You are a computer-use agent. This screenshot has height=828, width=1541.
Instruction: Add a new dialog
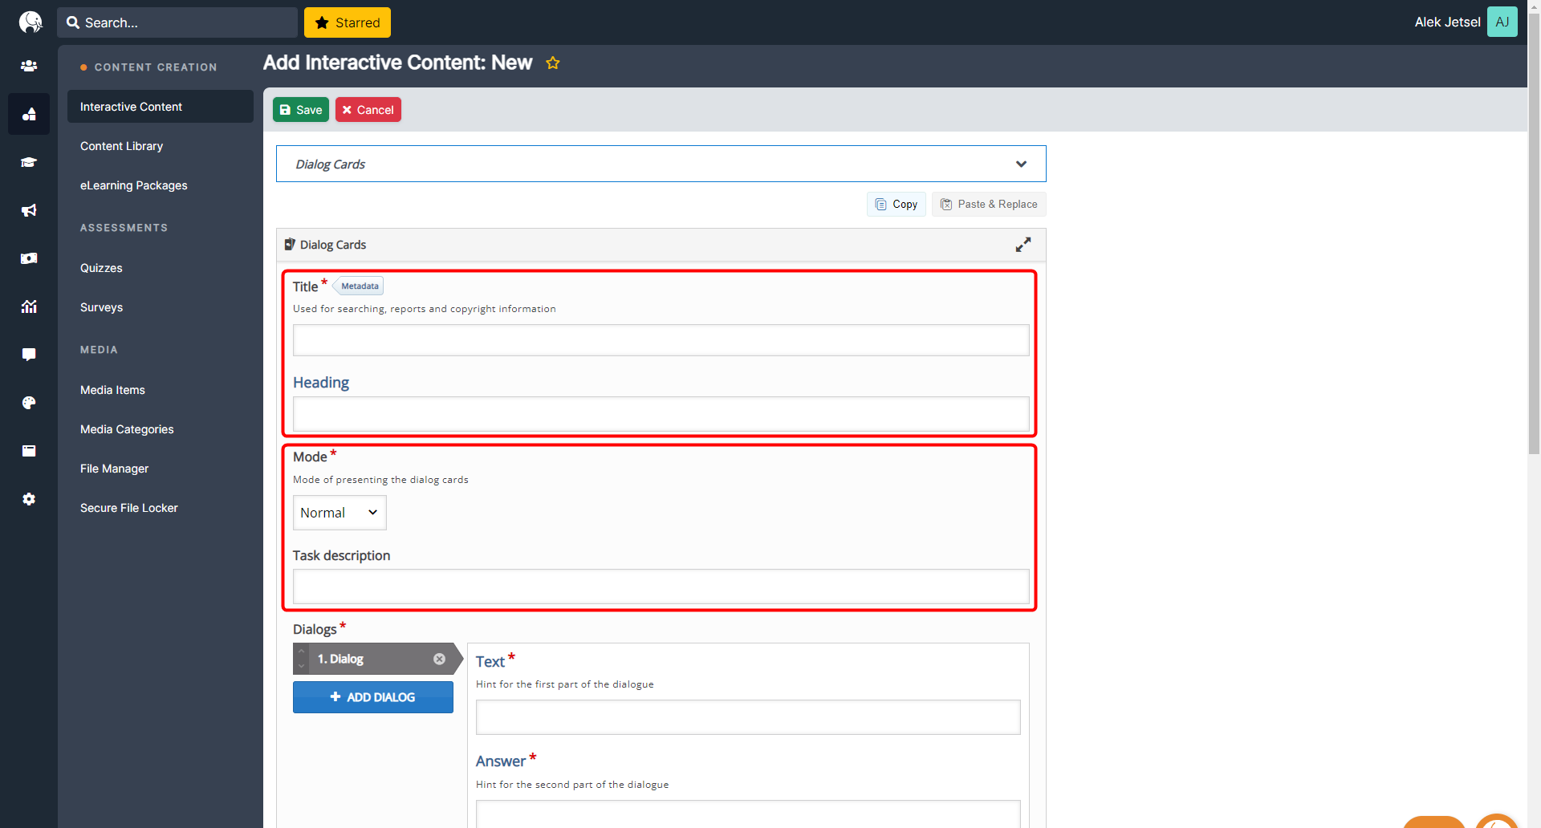tap(373, 697)
